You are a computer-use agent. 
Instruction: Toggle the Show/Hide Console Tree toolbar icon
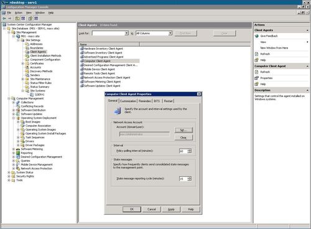click(23, 19)
